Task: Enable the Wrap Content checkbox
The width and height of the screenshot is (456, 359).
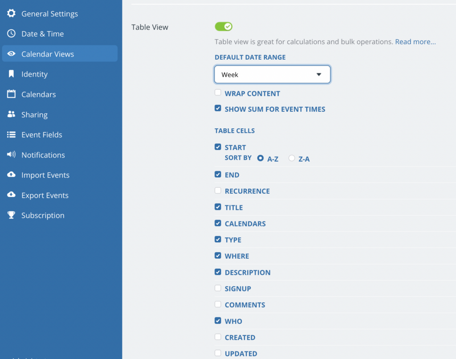Action: click(218, 93)
